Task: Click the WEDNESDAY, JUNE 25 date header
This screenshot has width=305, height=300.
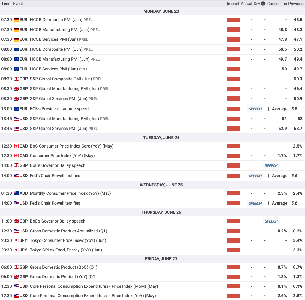Action: coord(161,185)
